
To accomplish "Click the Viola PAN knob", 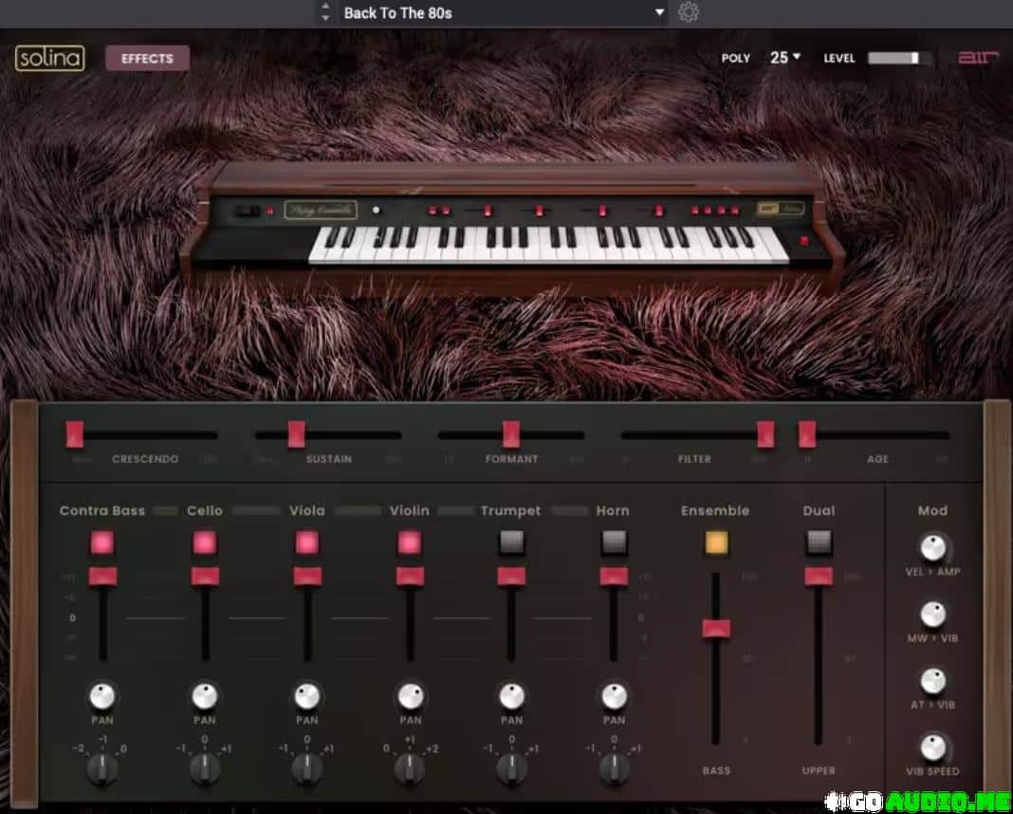I will click(307, 696).
